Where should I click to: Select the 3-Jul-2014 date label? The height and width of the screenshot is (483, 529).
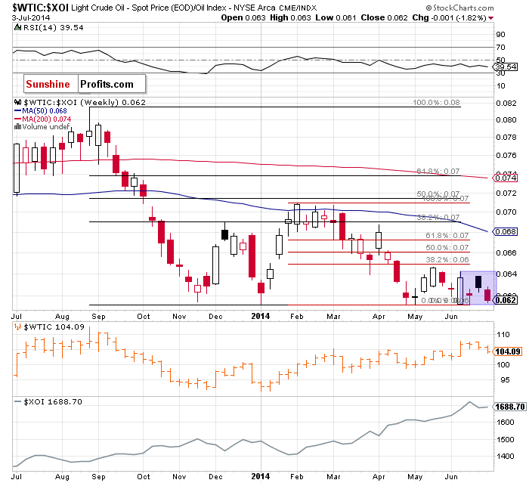[31, 17]
